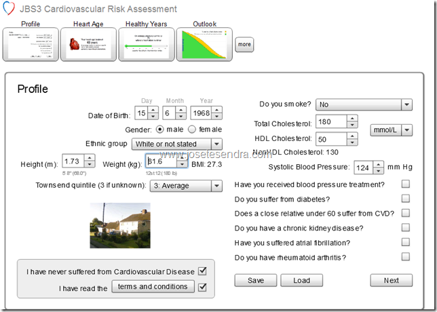Enable the rheumatoid arthritis checkbox

(406, 257)
